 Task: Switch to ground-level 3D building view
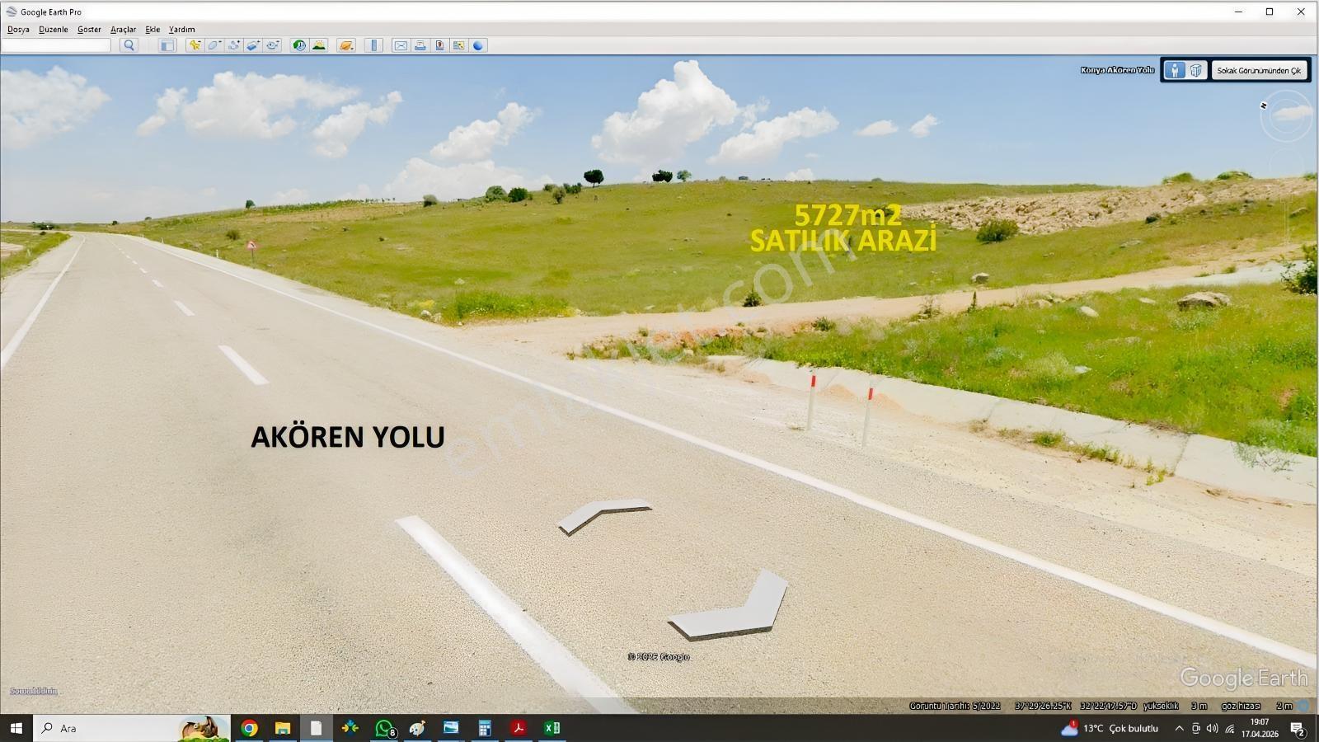pos(1196,70)
